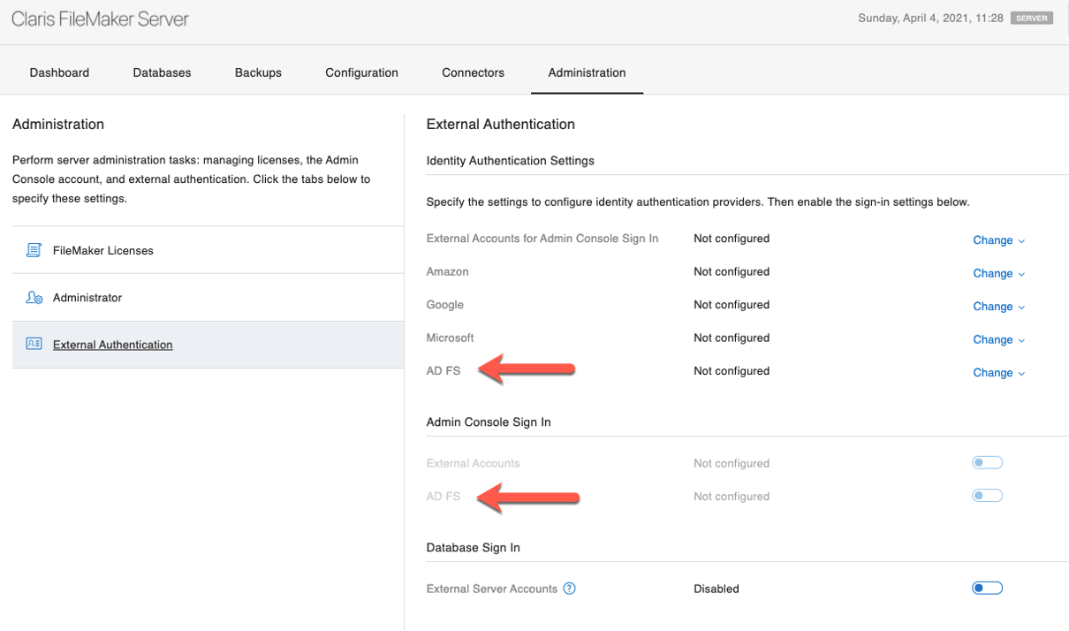Open Change dropdown for Microsoft
Screen dimensions: 1069x631
pyautogui.click(x=998, y=340)
